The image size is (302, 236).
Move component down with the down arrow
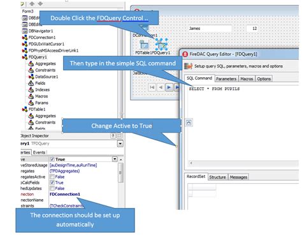[x=40, y=4]
